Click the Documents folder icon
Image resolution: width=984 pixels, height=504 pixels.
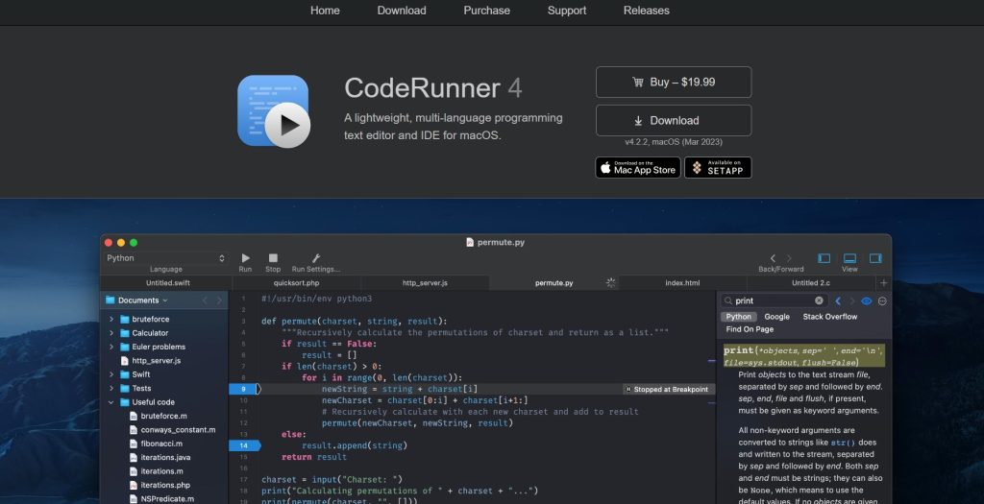click(x=111, y=300)
